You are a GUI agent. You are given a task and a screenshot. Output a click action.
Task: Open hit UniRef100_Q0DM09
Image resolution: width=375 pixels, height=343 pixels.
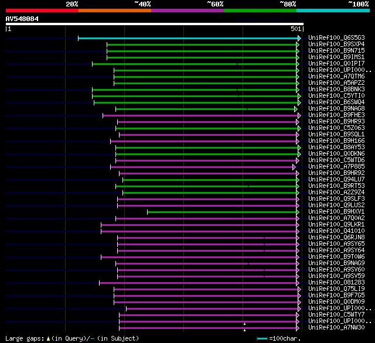[x=336, y=302]
